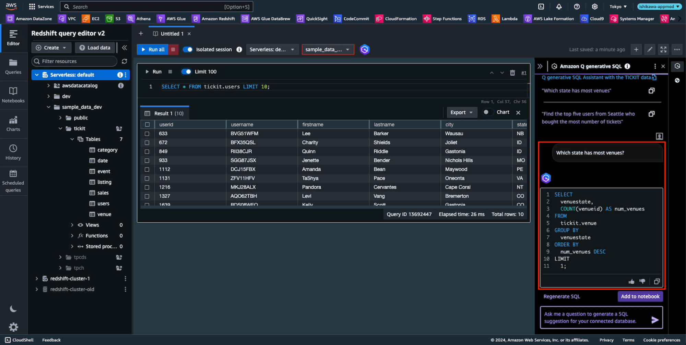
Task: Collapse the resources panel
Action: (x=125, y=48)
